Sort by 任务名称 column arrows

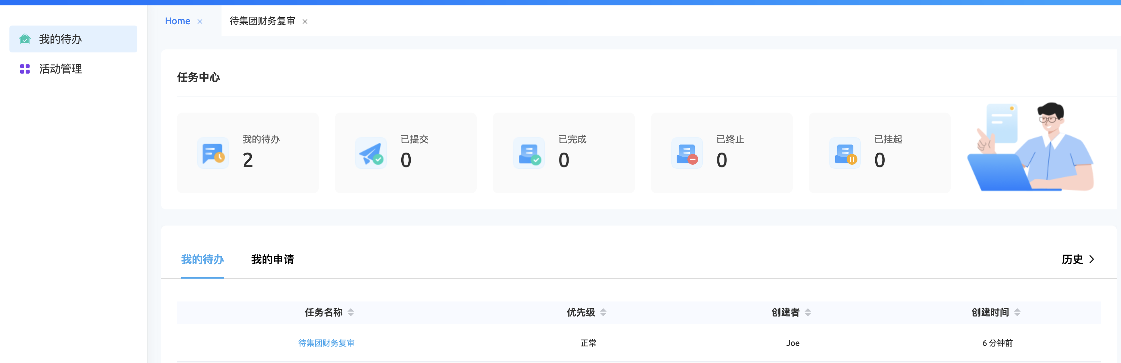(x=351, y=312)
